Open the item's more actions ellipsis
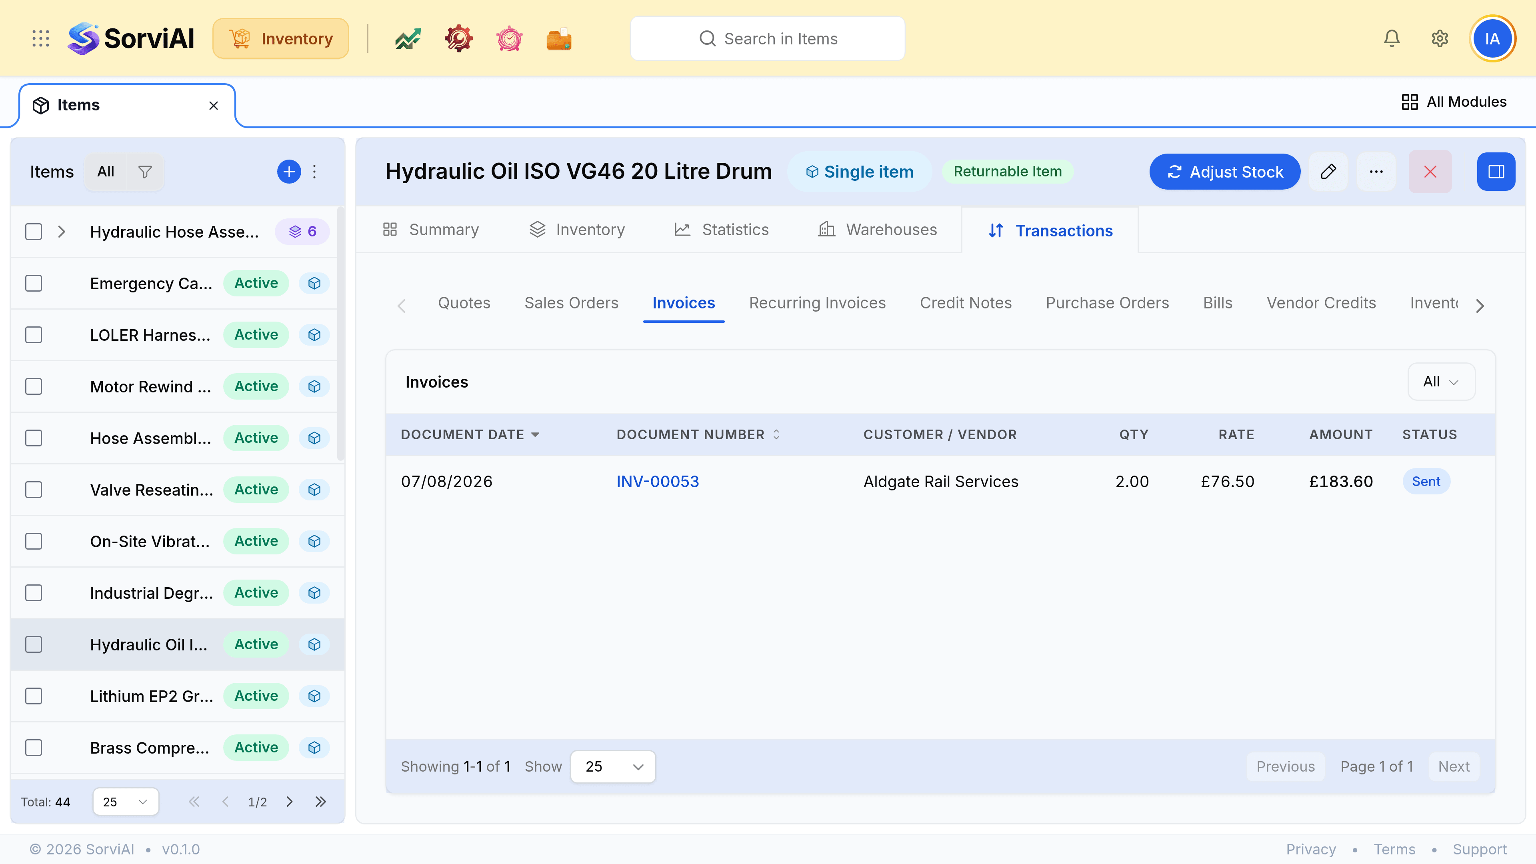Image resolution: width=1536 pixels, height=864 pixels. 1376,172
